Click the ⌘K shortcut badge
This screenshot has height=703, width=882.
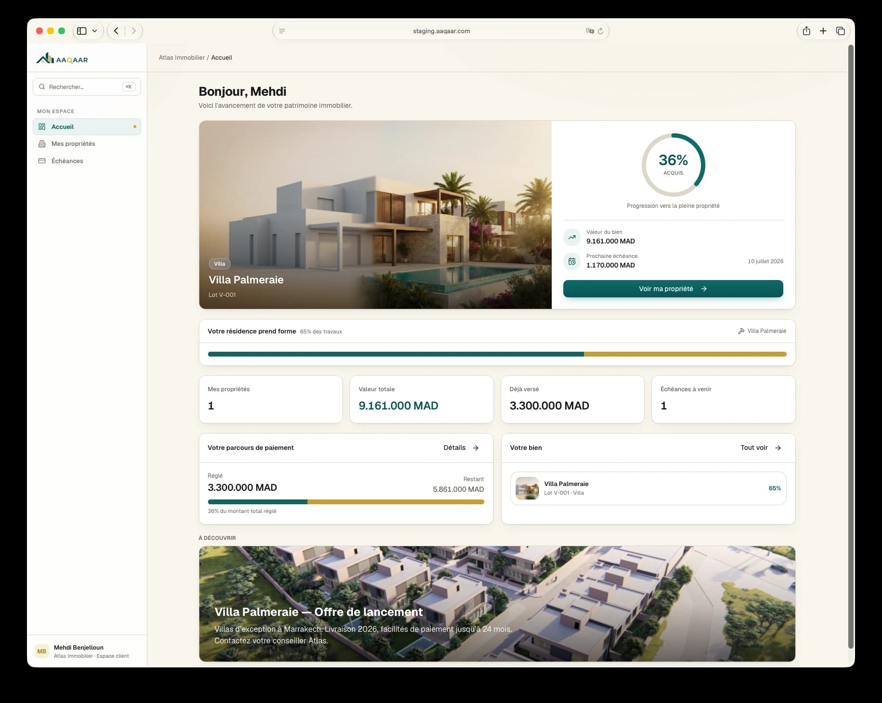129,87
